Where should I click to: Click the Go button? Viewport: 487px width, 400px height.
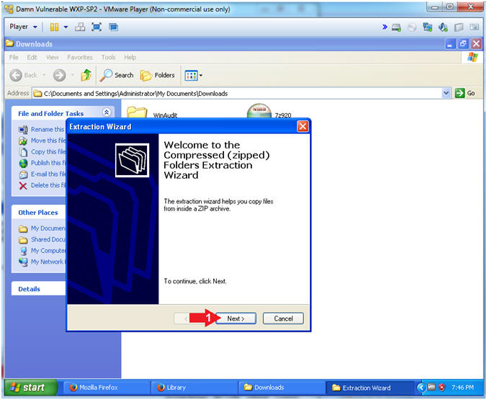pyautogui.click(x=465, y=93)
